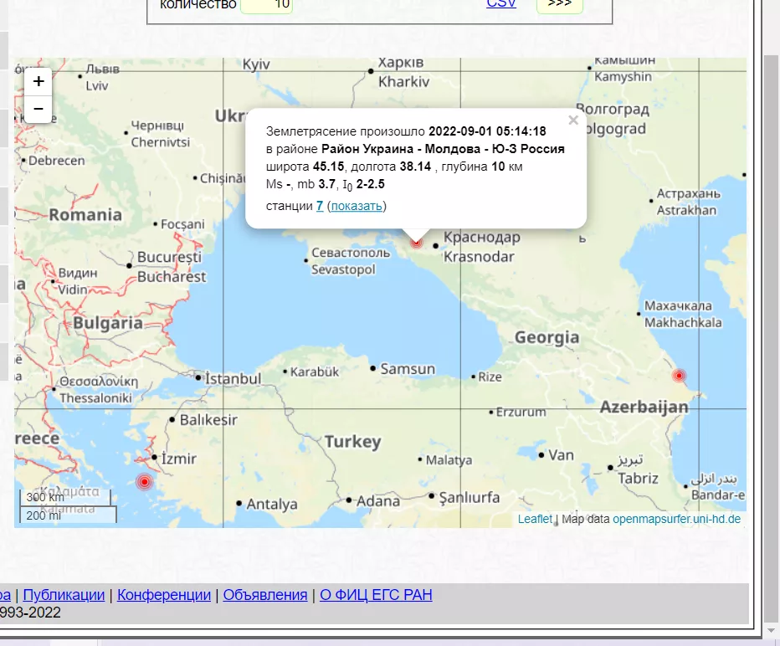The image size is (780, 646).
Task: Select earthquake marker southwest of Izmir
Action: coord(145,482)
